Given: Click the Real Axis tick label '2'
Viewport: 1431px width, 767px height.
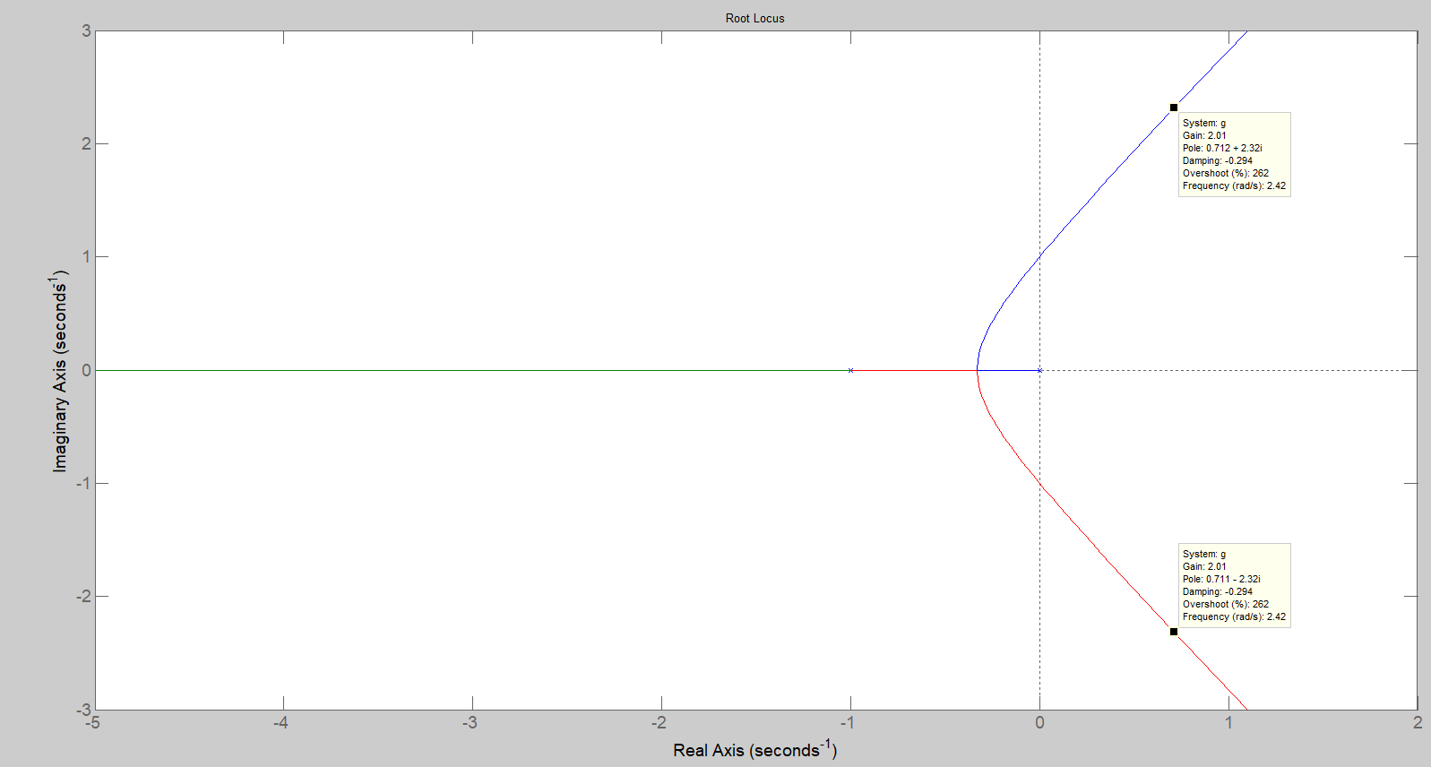Looking at the screenshot, I should click(1418, 722).
